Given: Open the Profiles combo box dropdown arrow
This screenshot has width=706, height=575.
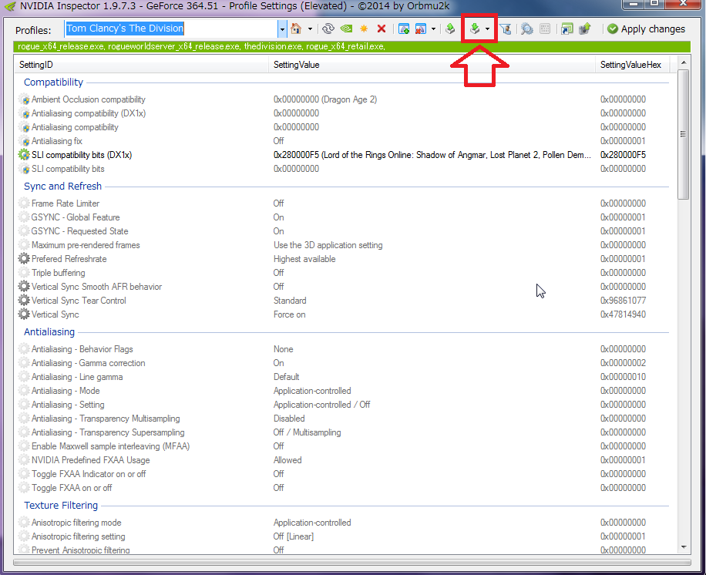Looking at the screenshot, I should pyautogui.click(x=282, y=30).
